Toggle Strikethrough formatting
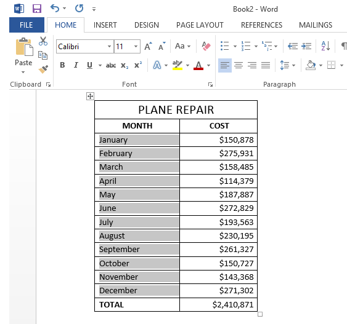 coord(111,65)
